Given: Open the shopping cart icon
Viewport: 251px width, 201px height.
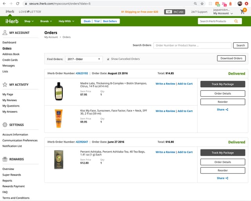Looking at the screenshot, I should [x=243, y=11].
